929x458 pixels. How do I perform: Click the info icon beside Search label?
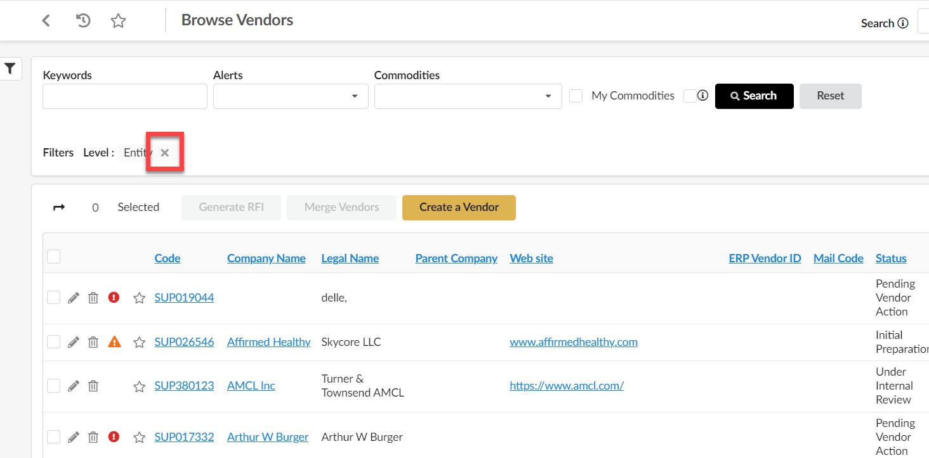coord(903,23)
